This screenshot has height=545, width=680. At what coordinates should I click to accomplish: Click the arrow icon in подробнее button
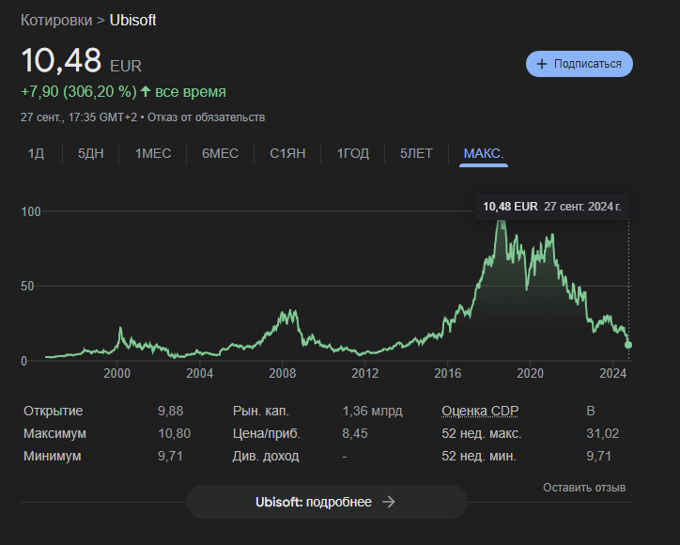click(x=389, y=502)
